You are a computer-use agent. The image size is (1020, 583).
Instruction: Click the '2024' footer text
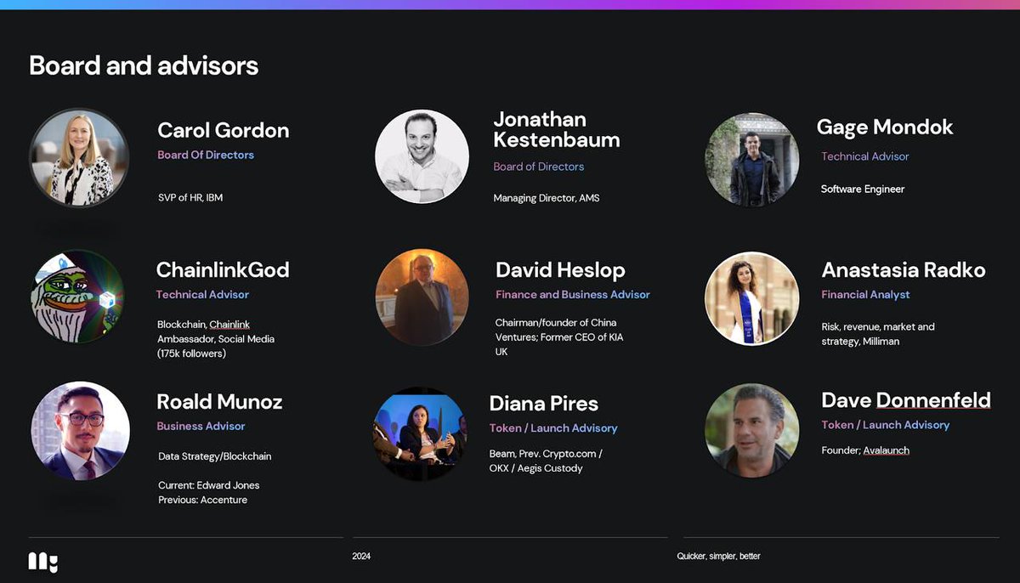(x=361, y=557)
